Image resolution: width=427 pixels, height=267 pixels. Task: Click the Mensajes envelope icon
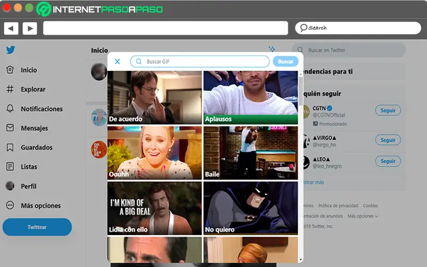pos(10,128)
